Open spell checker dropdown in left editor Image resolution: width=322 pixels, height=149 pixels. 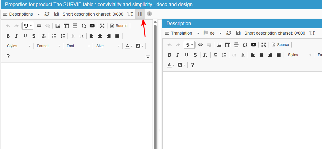click(28, 26)
